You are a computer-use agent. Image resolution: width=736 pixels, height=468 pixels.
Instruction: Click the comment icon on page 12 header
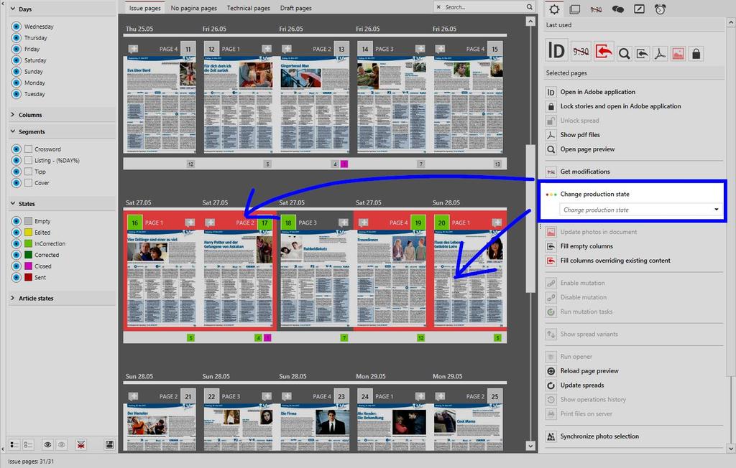click(x=267, y=49)
